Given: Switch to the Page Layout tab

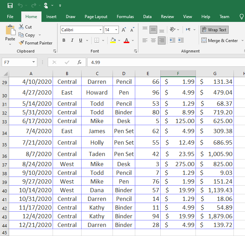Looking at the screenshot, I should pyautogui.click(x=96, y=17).
